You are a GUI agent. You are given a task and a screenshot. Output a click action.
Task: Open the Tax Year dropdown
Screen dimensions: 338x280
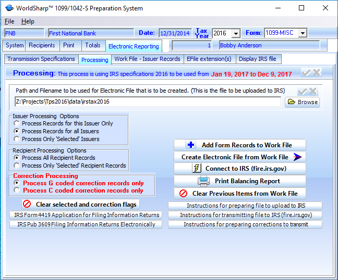(x=235, y=33)
